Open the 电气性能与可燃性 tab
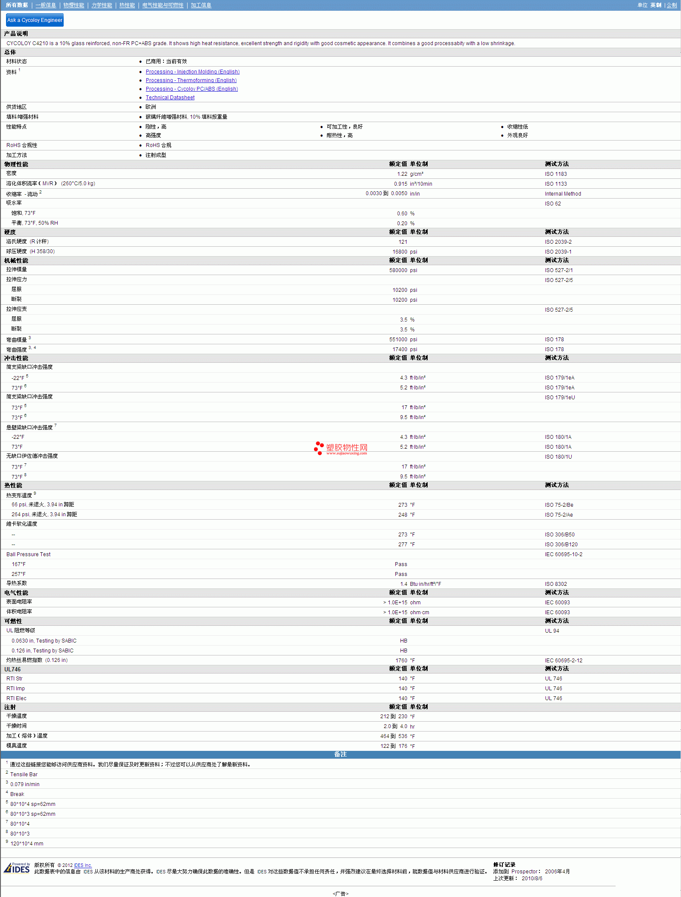The image size is (681, 897). coord(163,5)
